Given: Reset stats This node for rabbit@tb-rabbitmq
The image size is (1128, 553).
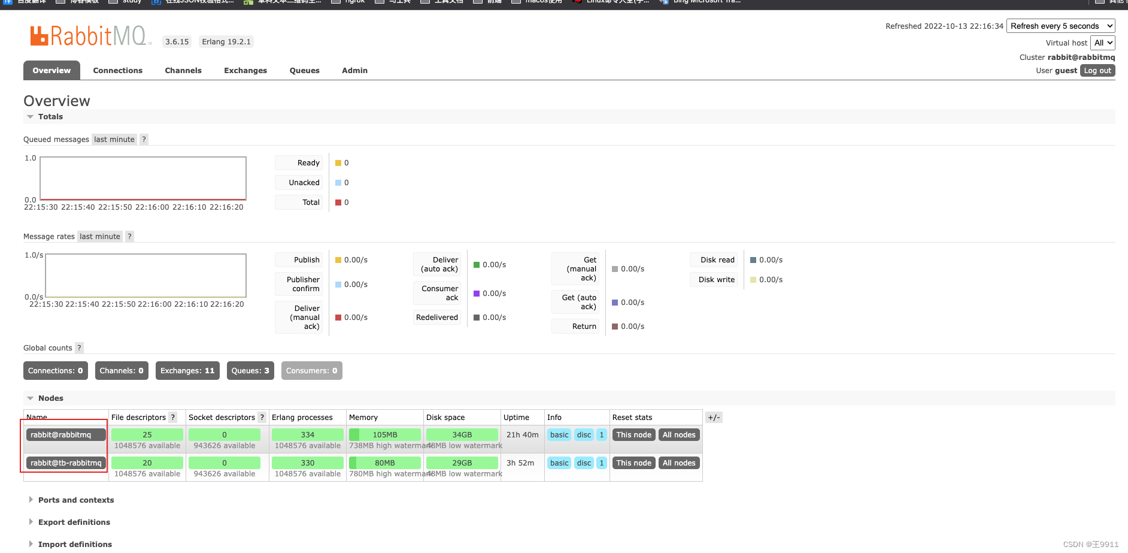Looking at the screenshot, I should tap(633, 463).
